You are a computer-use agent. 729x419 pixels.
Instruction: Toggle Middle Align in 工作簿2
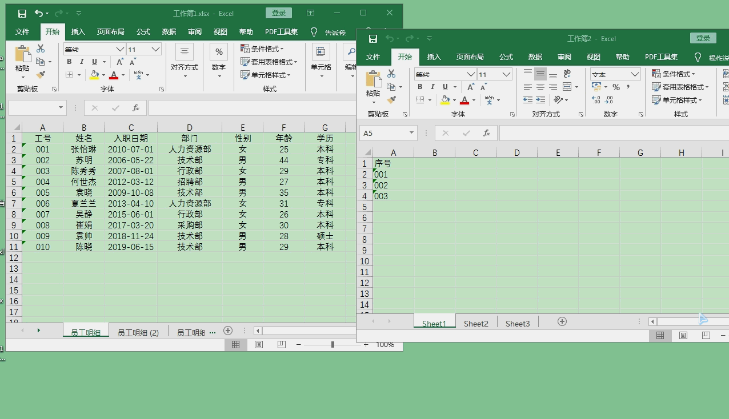[540, 74]
